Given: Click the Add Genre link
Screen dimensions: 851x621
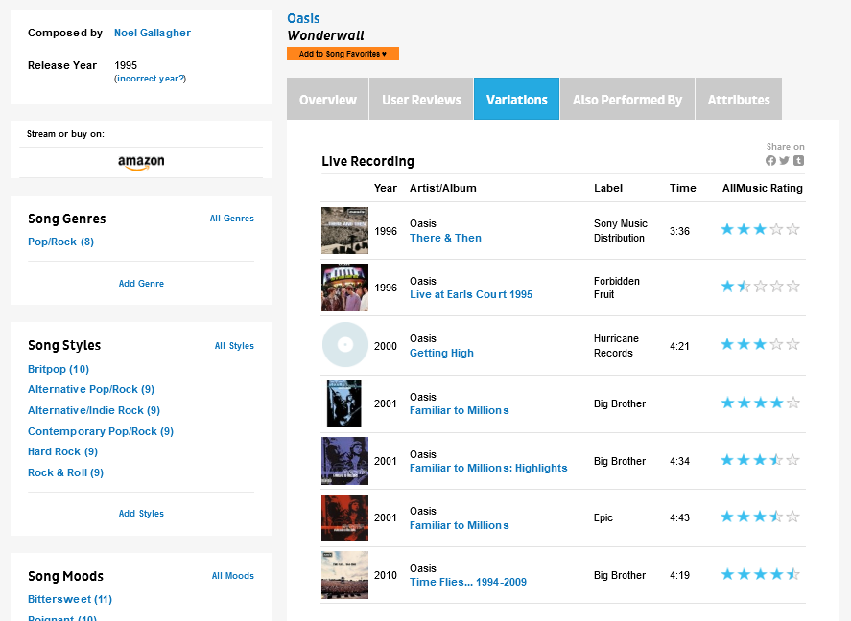Looking at the screenshot, I should click(141, 284).
